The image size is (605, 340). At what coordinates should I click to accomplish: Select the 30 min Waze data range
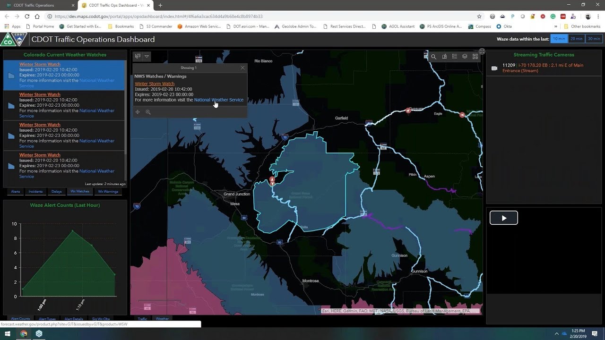point(594,39)
